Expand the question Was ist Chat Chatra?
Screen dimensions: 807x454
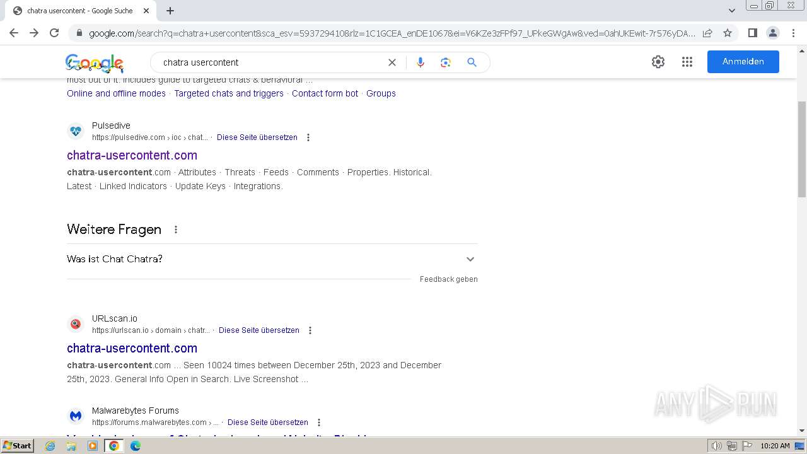tap(272, 259)
